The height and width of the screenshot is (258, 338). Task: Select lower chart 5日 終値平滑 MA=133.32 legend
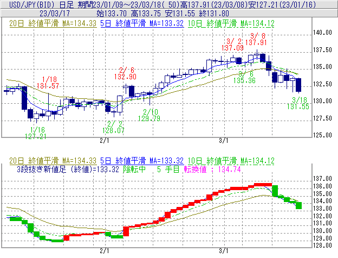click(x=142, y=161)
